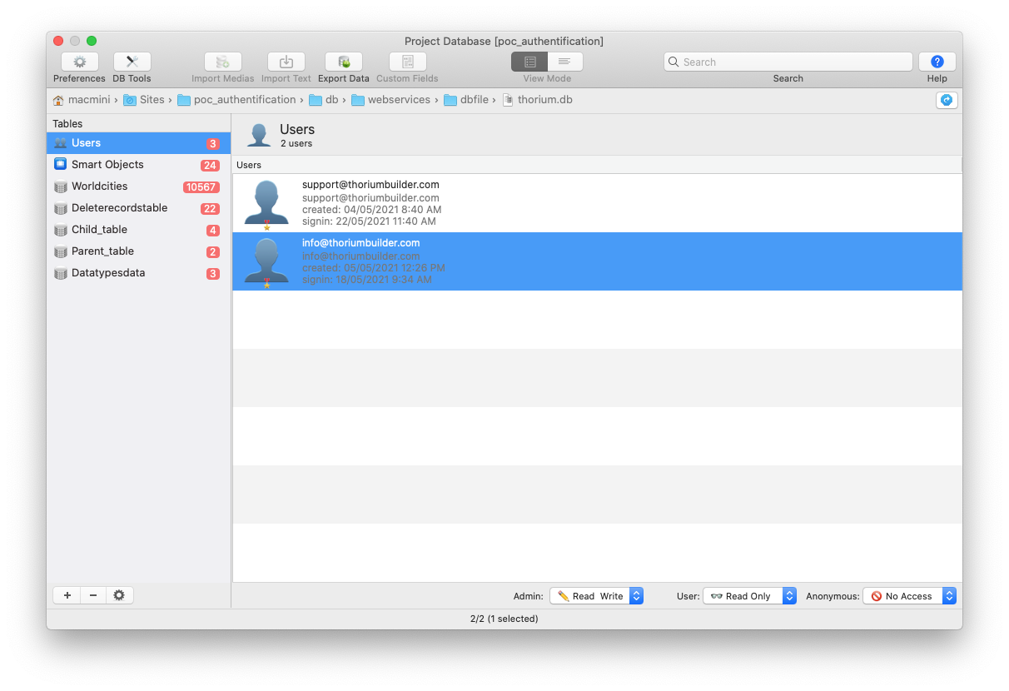Switch to compact text view mode

(x=564, y=62)
